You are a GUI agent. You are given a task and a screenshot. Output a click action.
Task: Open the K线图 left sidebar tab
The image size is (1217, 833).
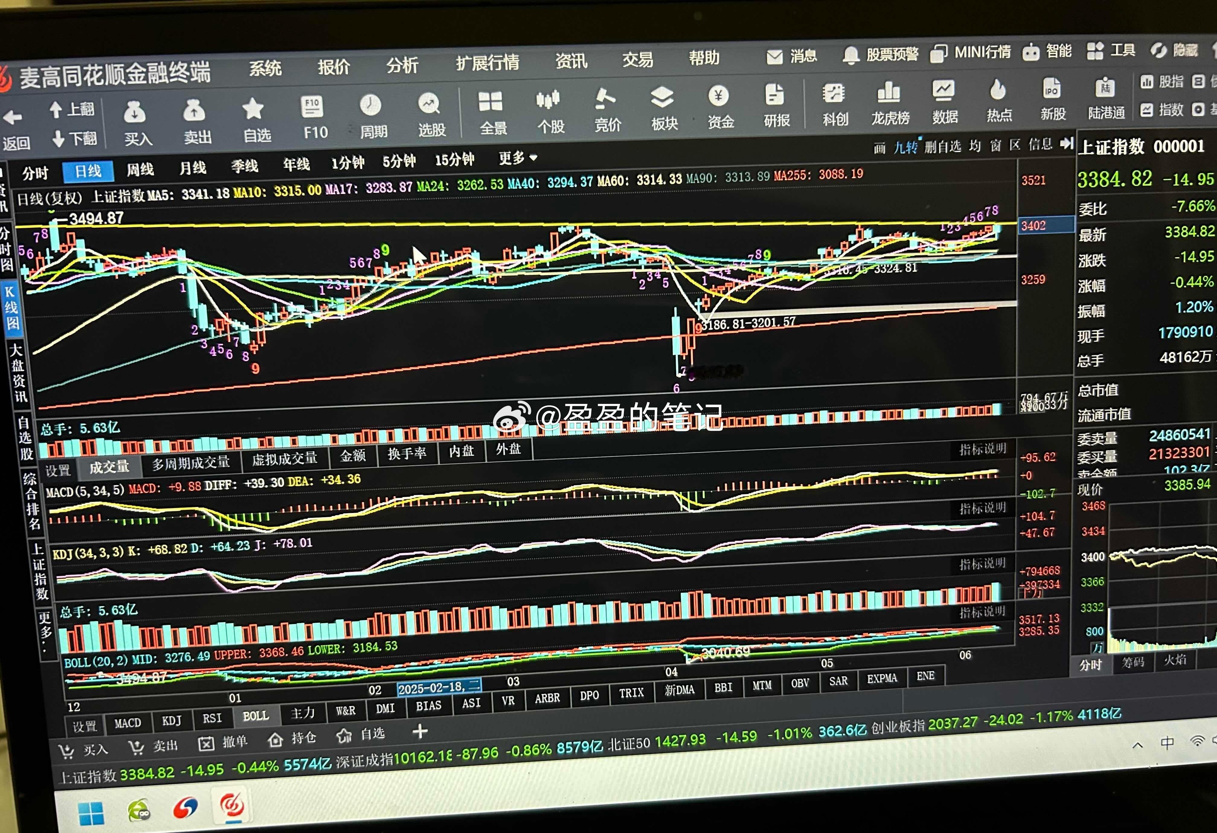point(11,308)
